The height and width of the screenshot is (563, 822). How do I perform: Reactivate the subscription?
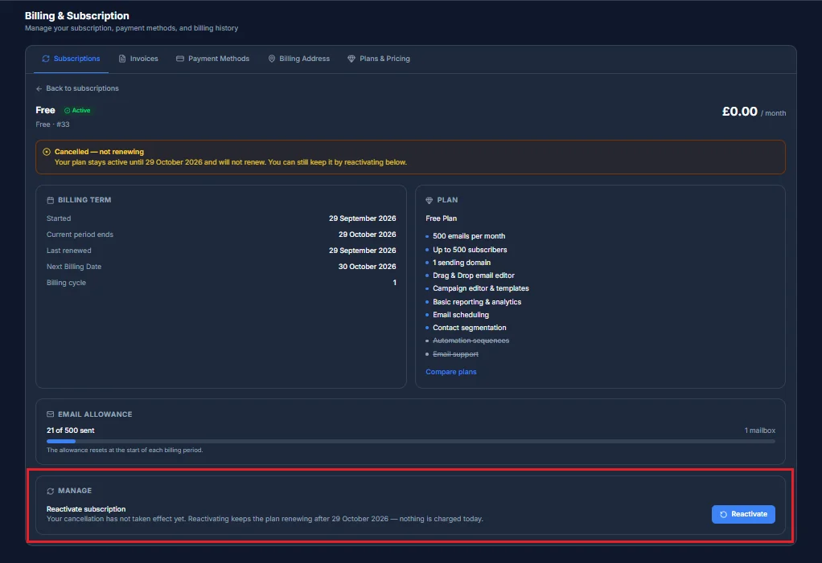tap(743, 514)
